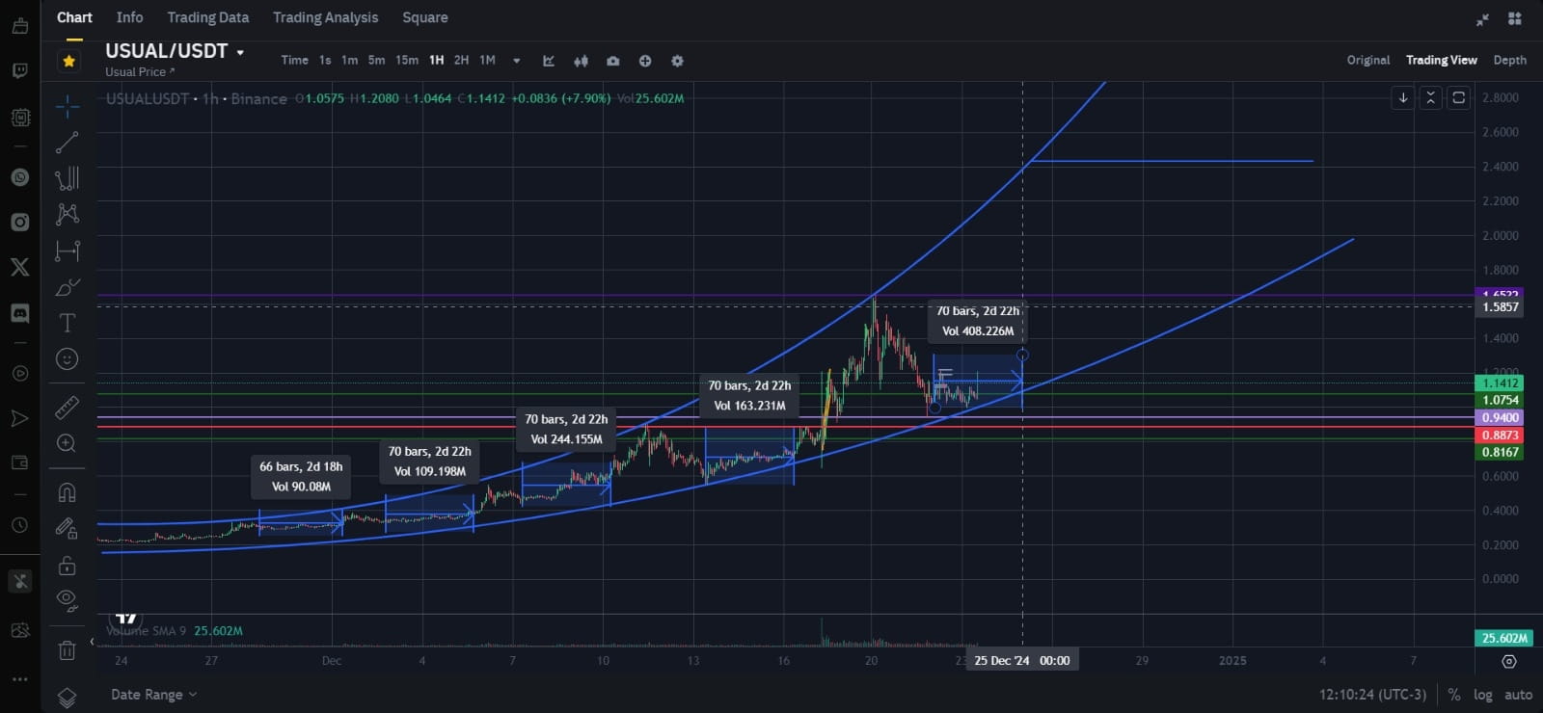Toggle stay in drawing mode
This screenshot has height=713, width=1543.
(x=67, y=528)
